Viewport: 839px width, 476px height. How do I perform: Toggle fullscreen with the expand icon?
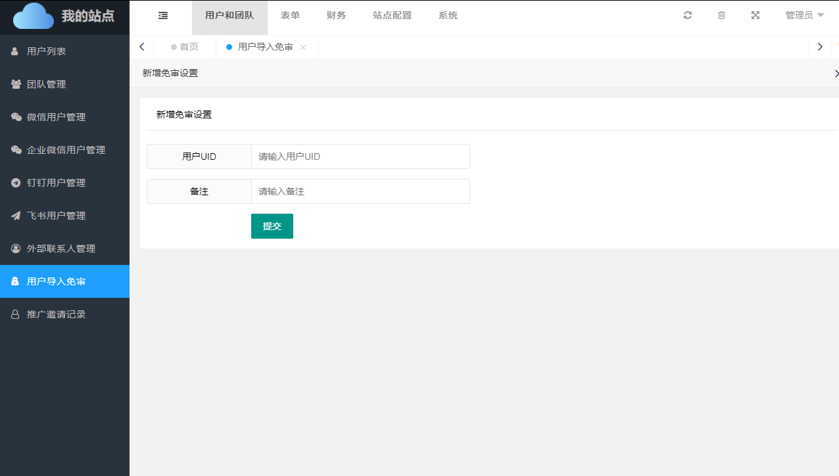pyautogui.click(x=755, y=16)
